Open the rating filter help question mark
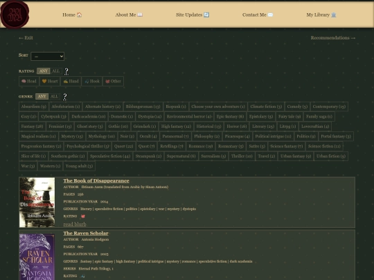 click(x=66, y=71)
